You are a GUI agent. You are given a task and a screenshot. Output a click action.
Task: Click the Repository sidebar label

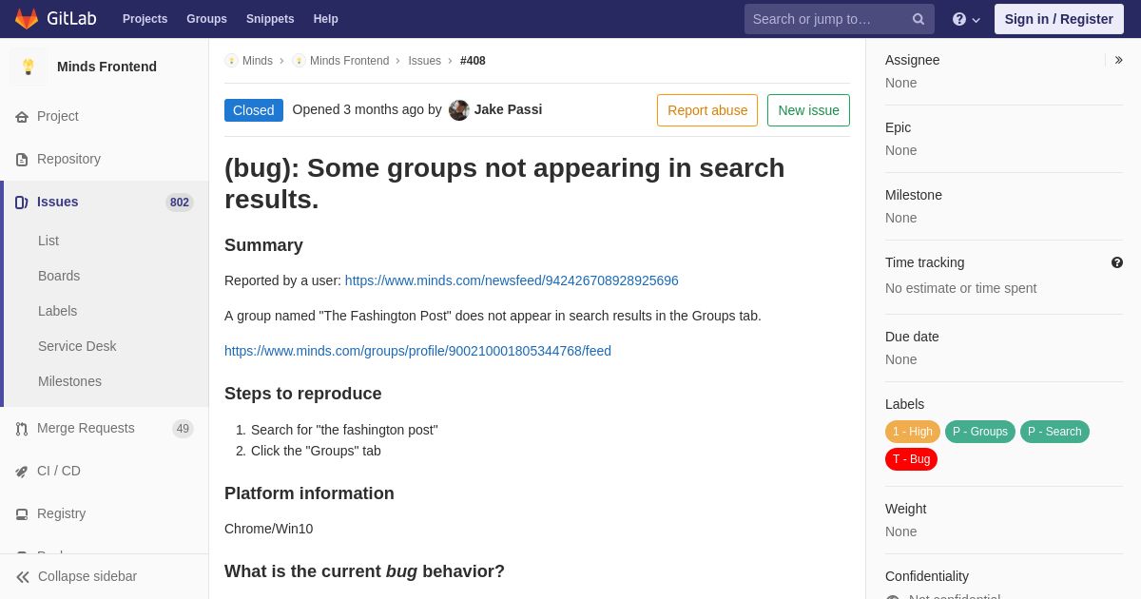click(x=68, y=159)
